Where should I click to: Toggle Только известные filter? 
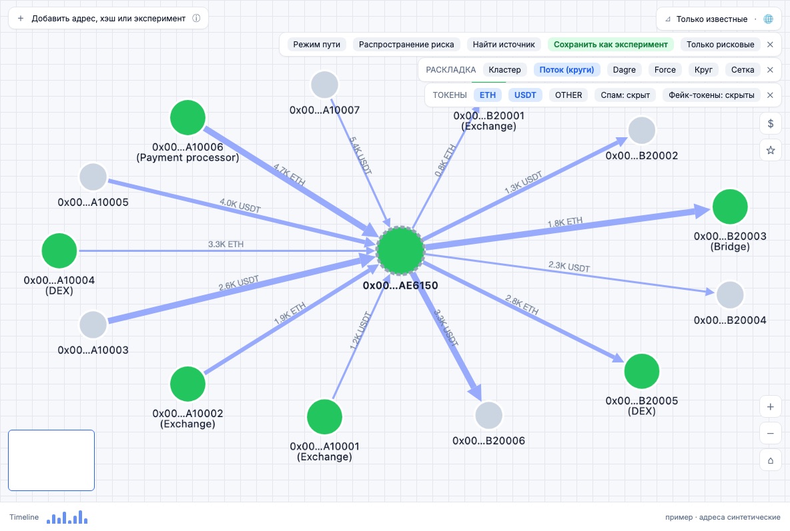(x=711, y=19)
